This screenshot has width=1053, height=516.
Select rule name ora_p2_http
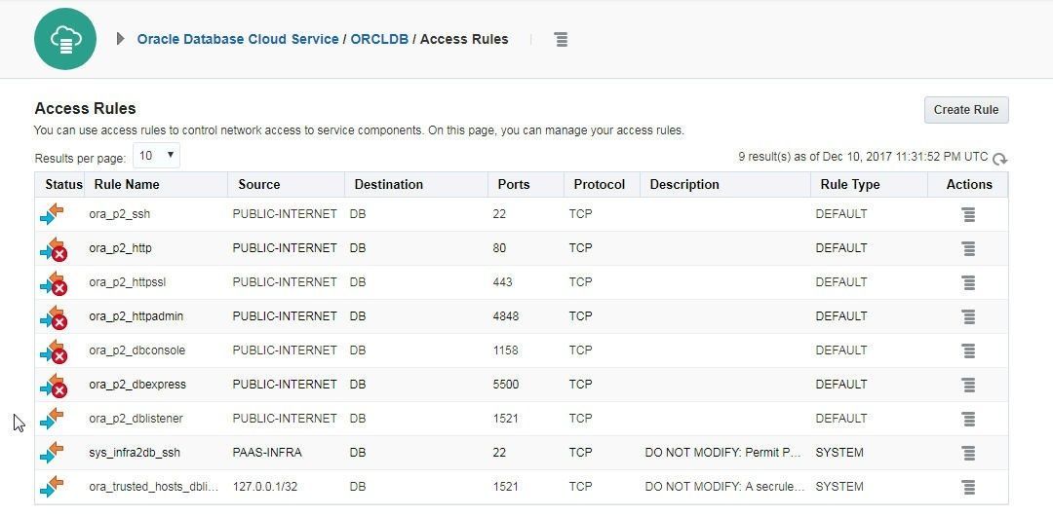tap(120, 248)
